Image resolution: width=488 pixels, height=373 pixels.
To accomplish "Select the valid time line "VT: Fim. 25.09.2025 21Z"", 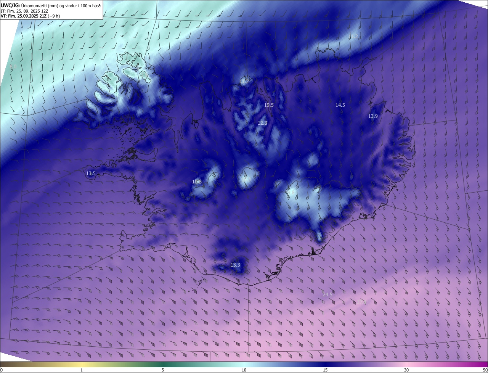I will (24, 16).
